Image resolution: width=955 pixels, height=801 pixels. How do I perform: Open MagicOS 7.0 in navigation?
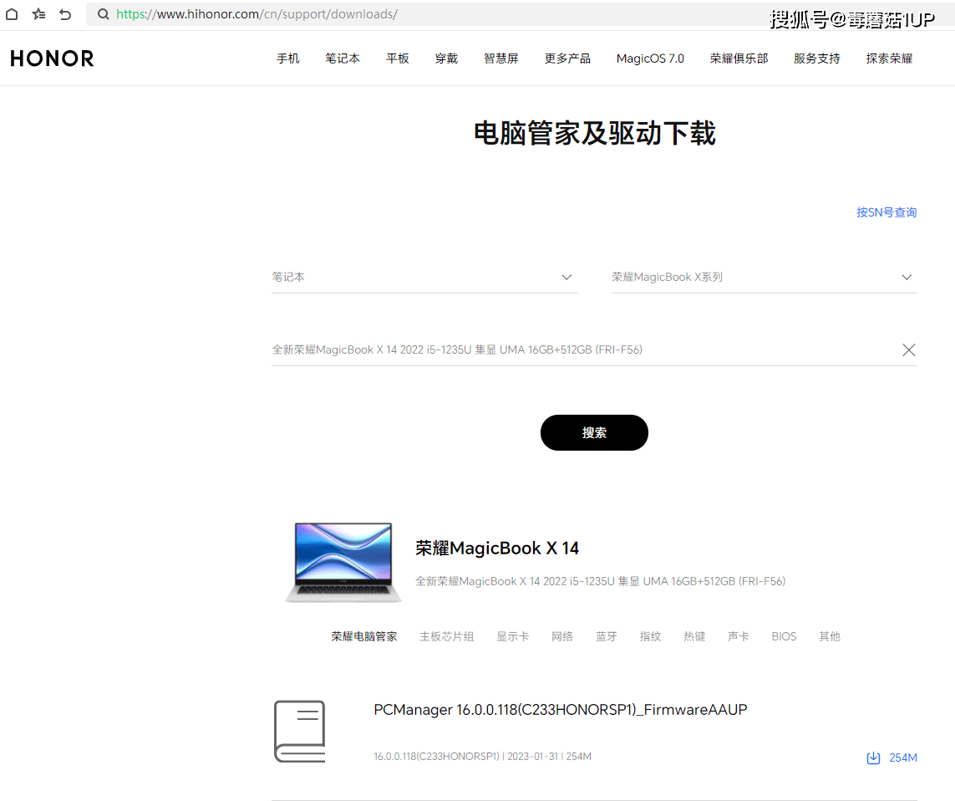point(650,59)
